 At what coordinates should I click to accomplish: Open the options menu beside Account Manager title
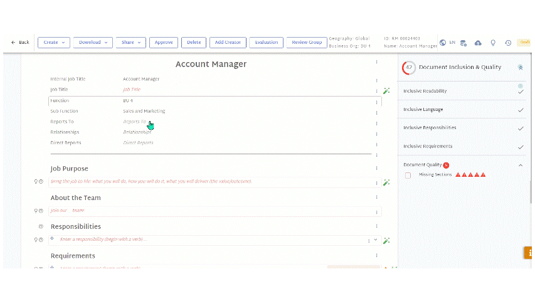(377, 62)
